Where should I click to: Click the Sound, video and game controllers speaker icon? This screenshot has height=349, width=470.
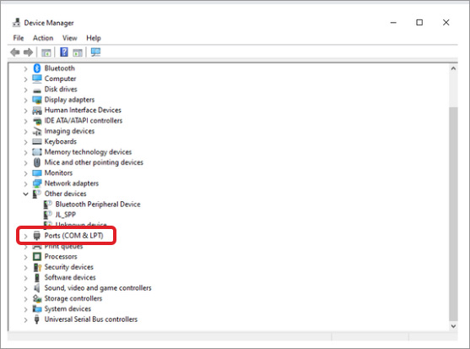(37, 288)
